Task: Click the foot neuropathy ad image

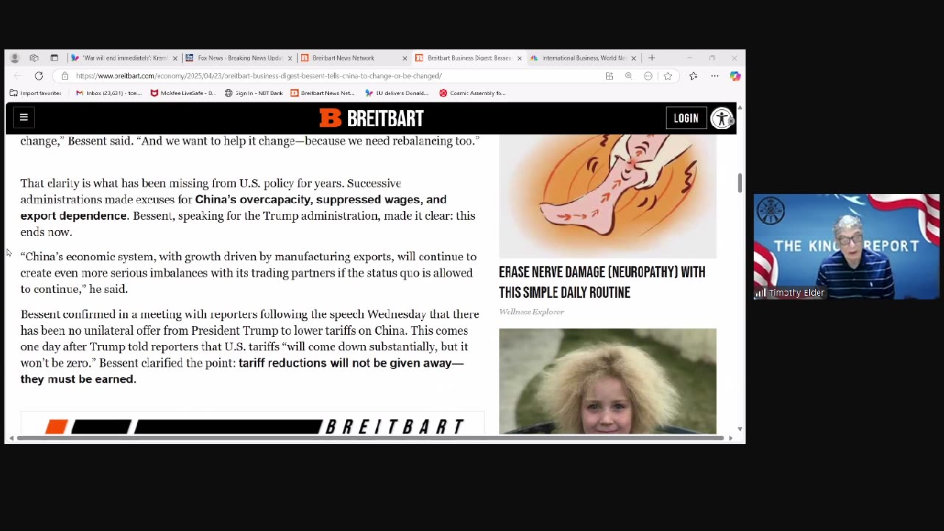Action: click(608, 195)
